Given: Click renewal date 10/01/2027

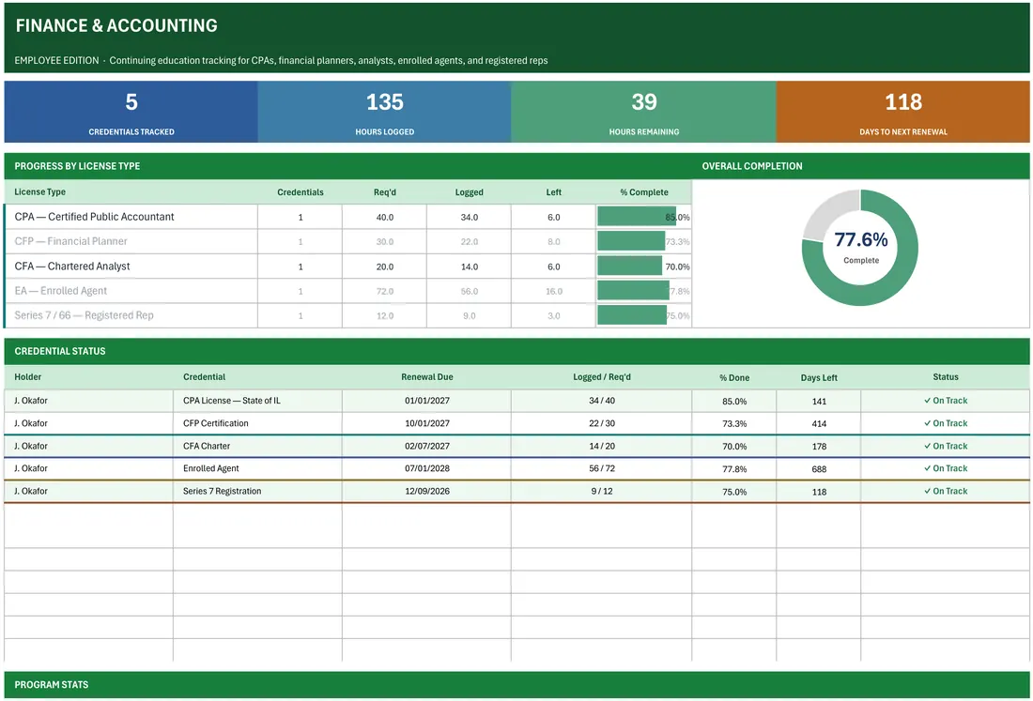Looking at the screenshot, I should 427,423.
